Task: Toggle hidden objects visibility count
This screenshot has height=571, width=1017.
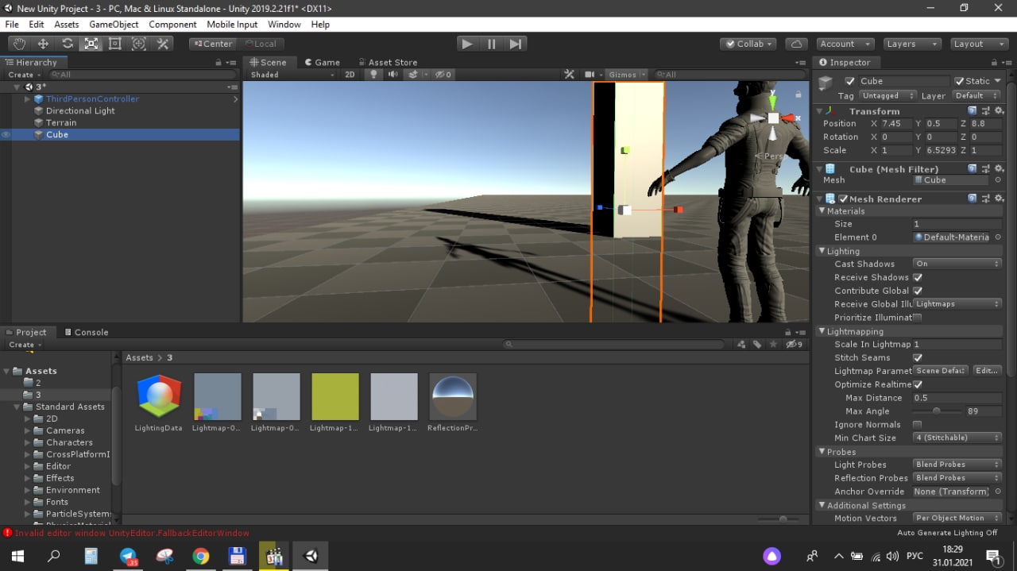Action: point(443,75)
